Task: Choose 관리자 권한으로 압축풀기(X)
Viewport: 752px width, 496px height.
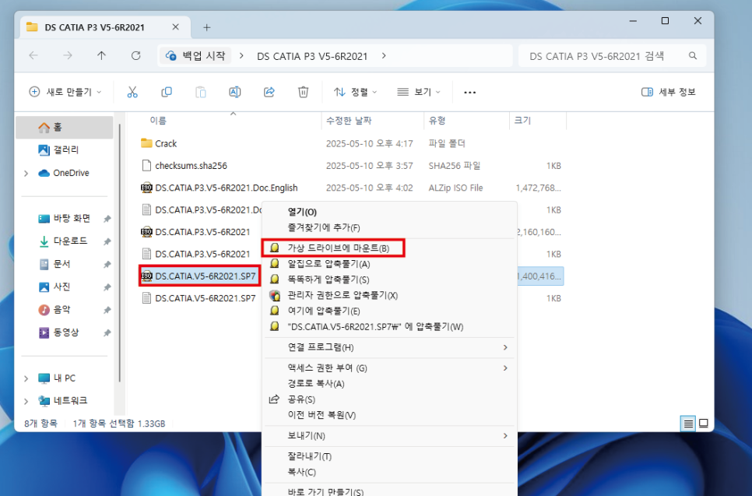Action: [x=389, y=295]
